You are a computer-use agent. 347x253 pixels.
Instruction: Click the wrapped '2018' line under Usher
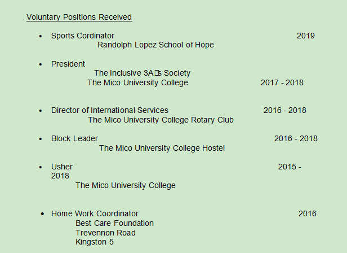tap(60, 176)
